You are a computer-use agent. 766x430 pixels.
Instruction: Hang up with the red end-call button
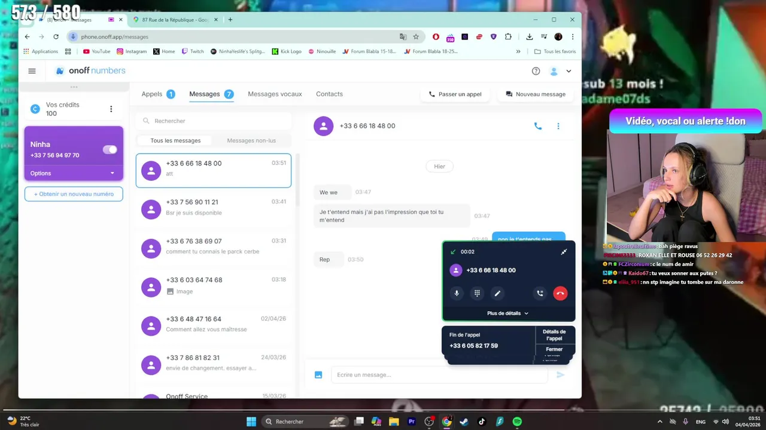(560, 293)
